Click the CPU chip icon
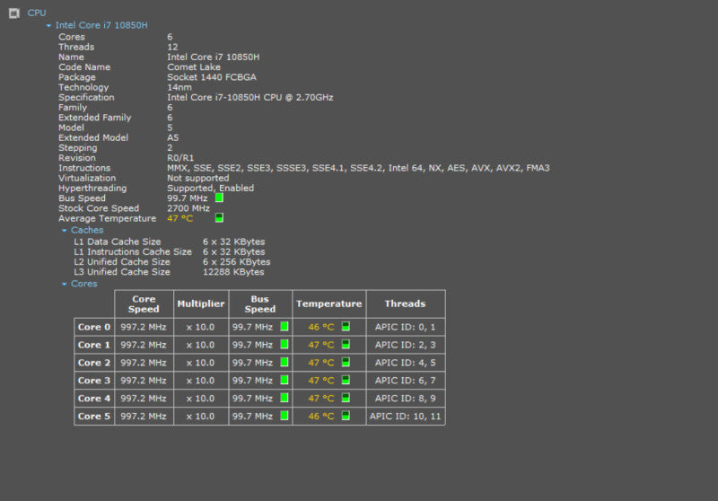Image resolution: width=718 pixels, height=501 pixels. 14,13
